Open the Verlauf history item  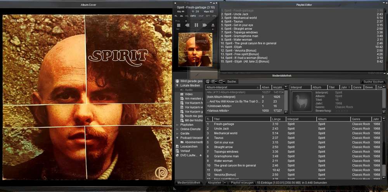[186, 151]
